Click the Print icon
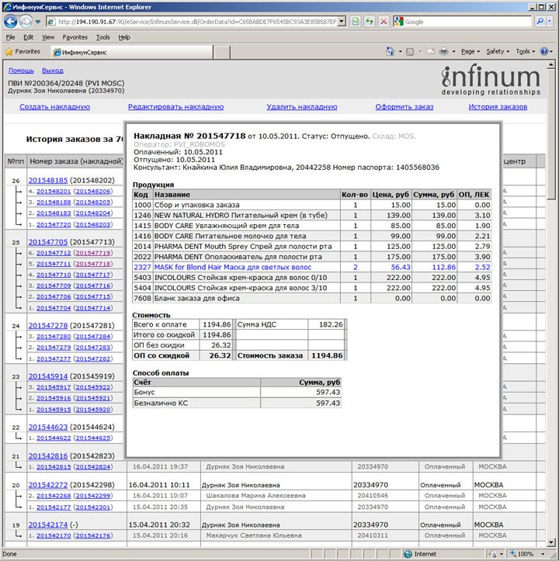 pyautogui.click(x=443, y=51)
